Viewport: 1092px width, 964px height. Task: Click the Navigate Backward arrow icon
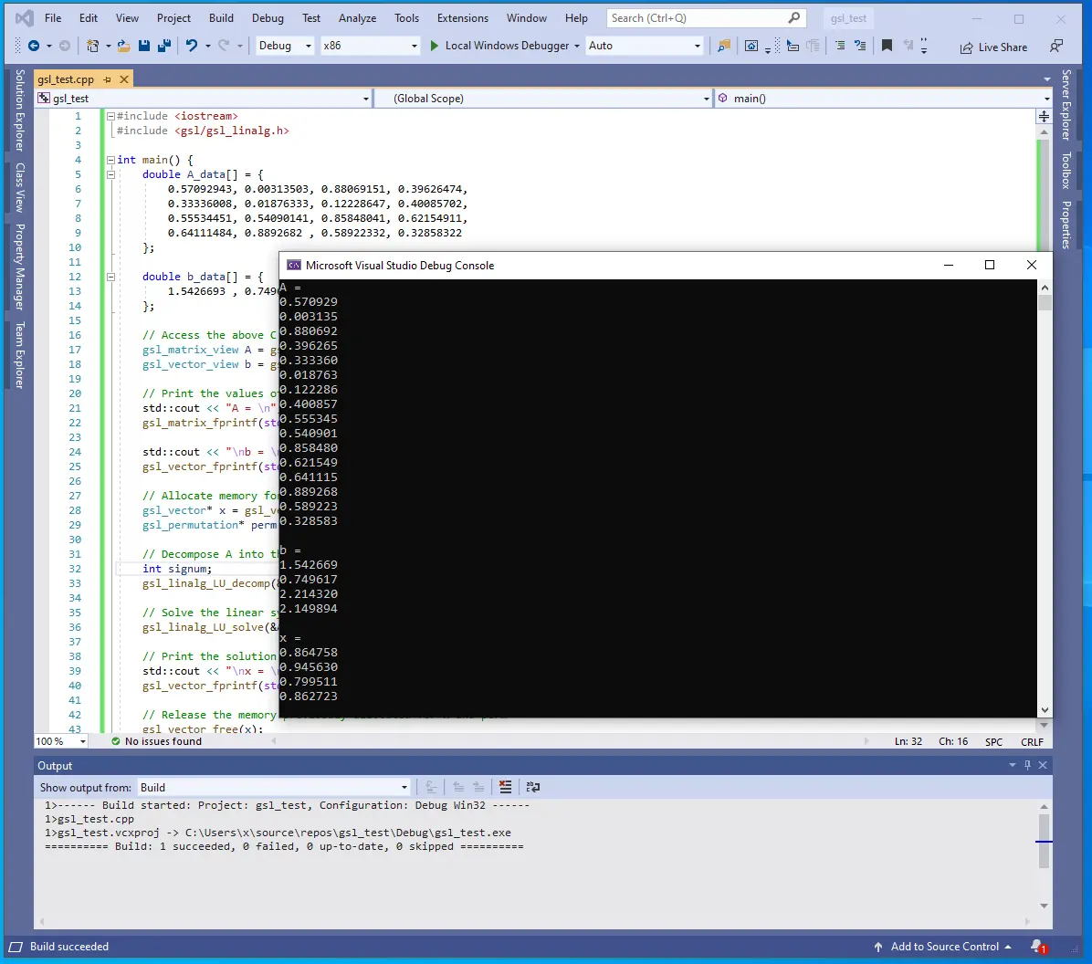(x=34, y=46)
